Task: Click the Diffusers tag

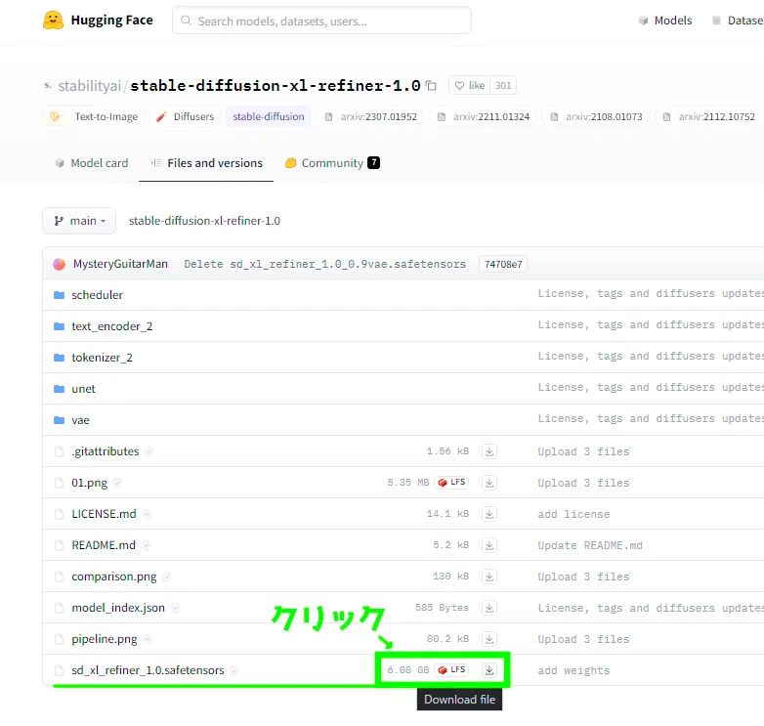Action: pos(186,117)
